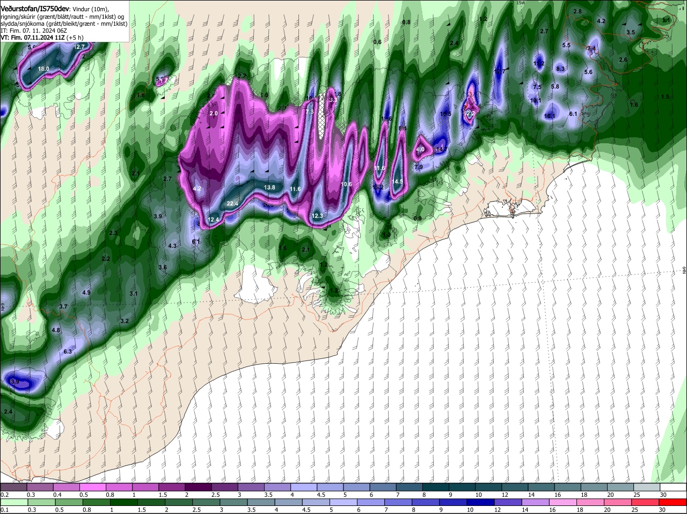Viewport: 687px width, 514px height.
Task: Click the 3.6 value label
Action: coord(163,267)
